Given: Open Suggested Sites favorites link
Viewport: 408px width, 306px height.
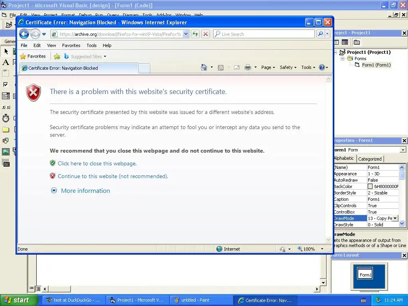Looking at the screenshot, I should point(85,57).
